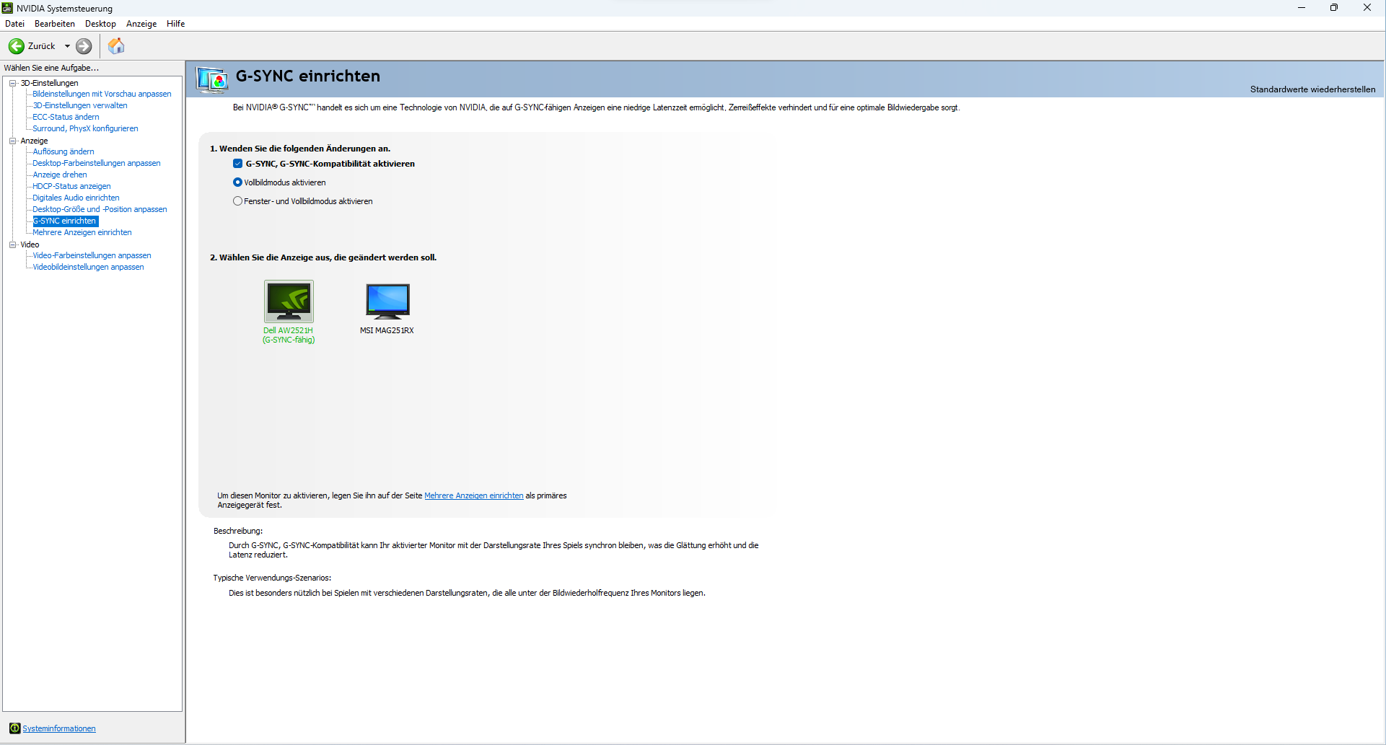The height and width of the screenshot is (745, 1386).
Task: Follow the Mehrere Anzeigen einrichten hyperlink in text
Action: 474,495
